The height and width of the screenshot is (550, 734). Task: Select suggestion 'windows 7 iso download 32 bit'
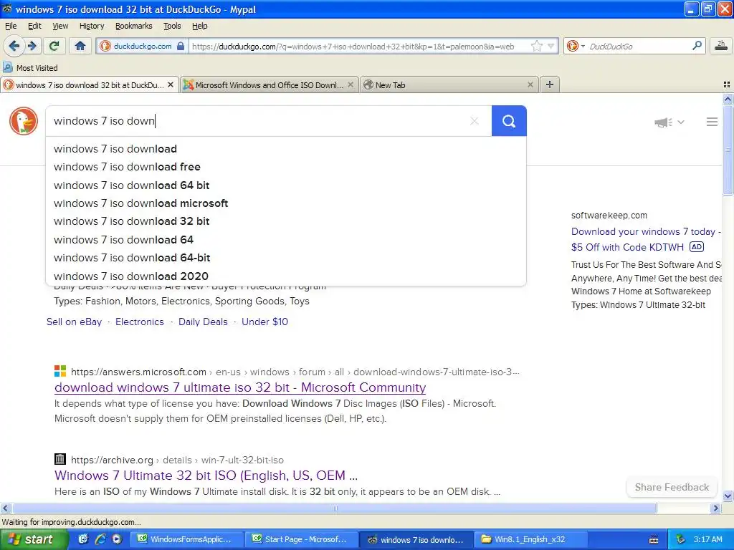click(286, 221)
